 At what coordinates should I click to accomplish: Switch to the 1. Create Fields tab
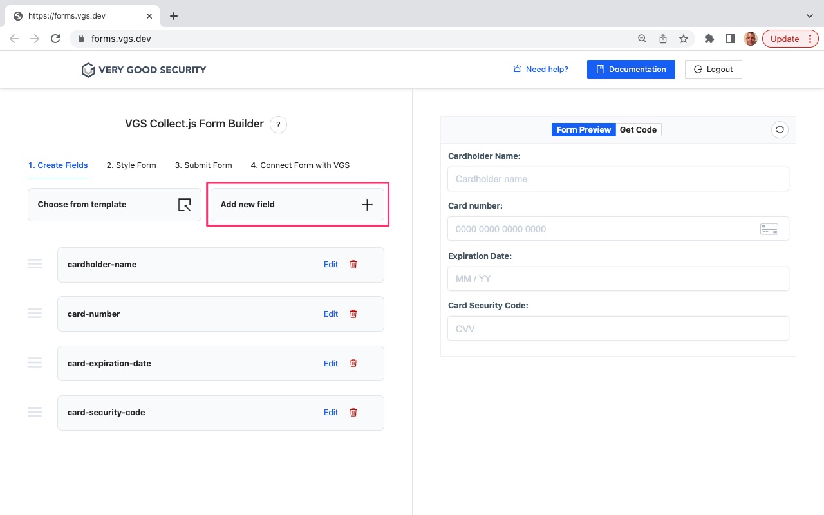click(x=58, y=165)
